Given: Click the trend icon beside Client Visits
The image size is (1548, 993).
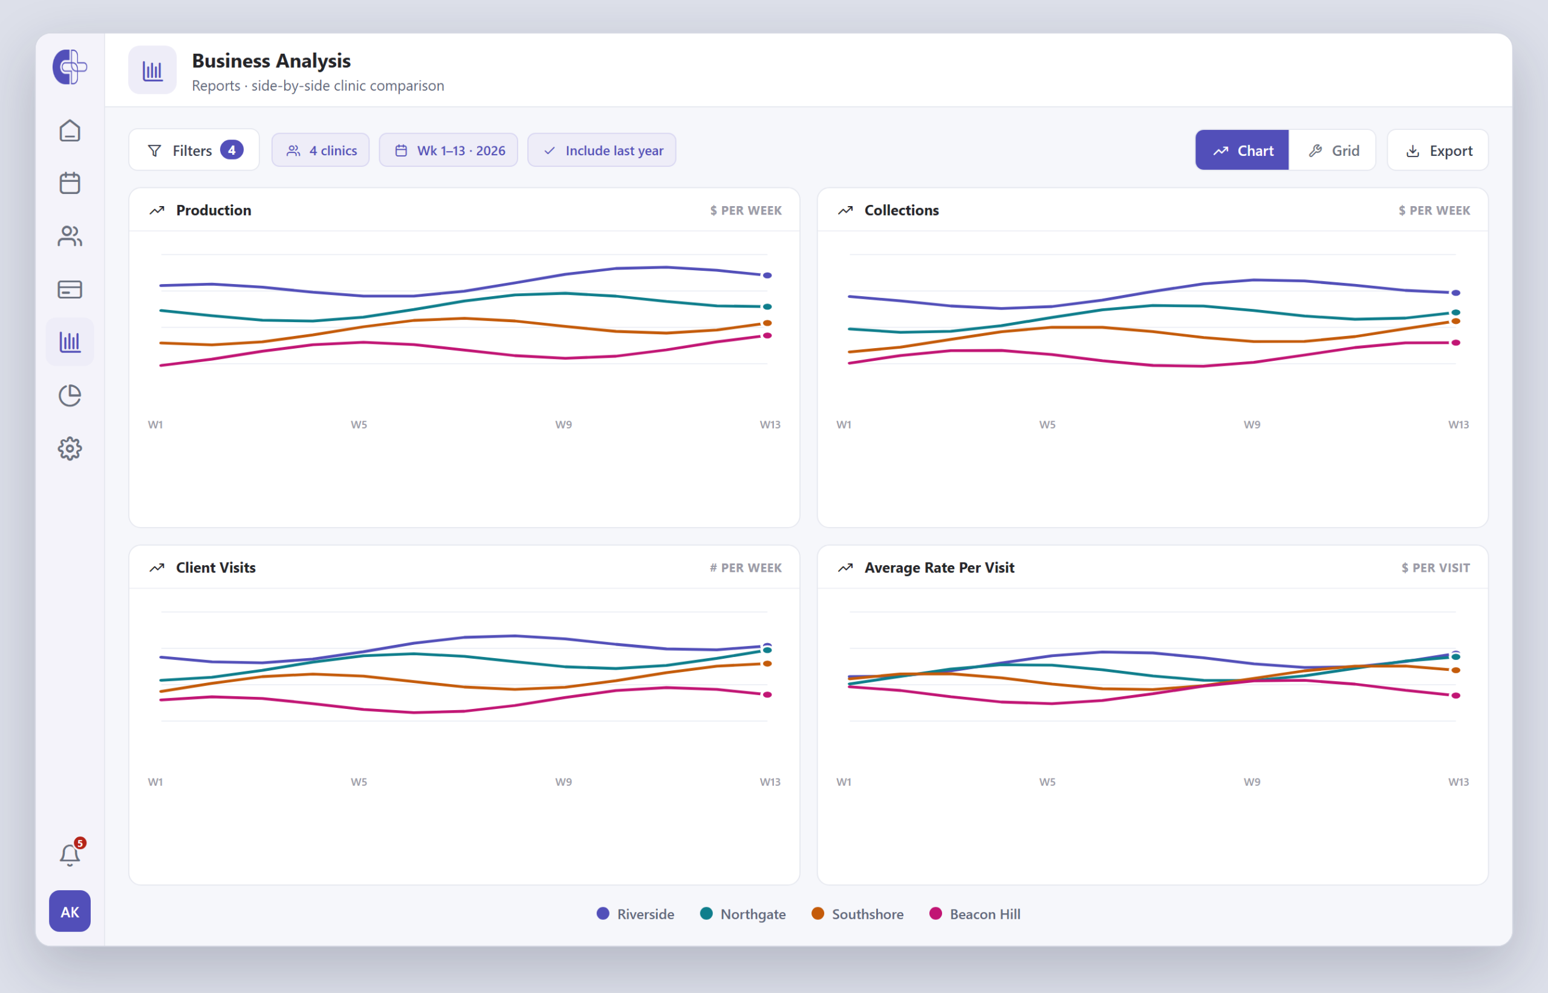Looking at the screenshot, I should tap(157, 568).
